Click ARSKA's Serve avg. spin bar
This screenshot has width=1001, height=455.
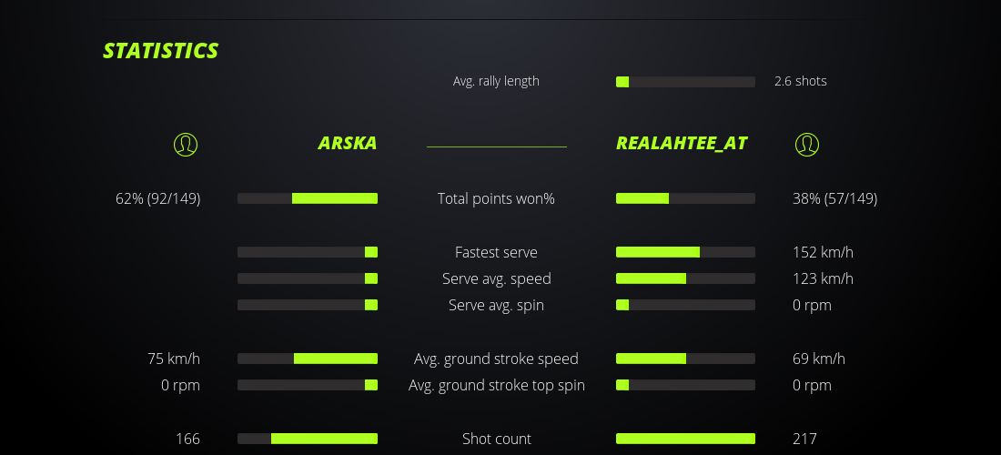pos(308,305)
